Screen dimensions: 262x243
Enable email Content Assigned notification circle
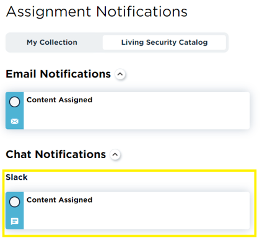(14, 102)
